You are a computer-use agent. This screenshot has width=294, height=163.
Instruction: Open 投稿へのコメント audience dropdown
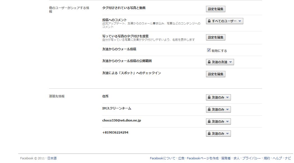click(224, 21)
